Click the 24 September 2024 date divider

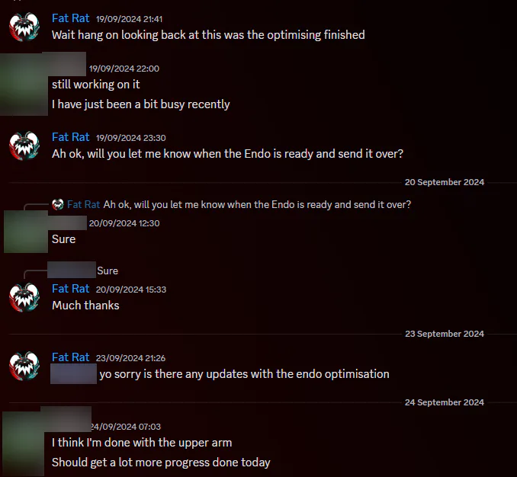(x=444, y=402)
